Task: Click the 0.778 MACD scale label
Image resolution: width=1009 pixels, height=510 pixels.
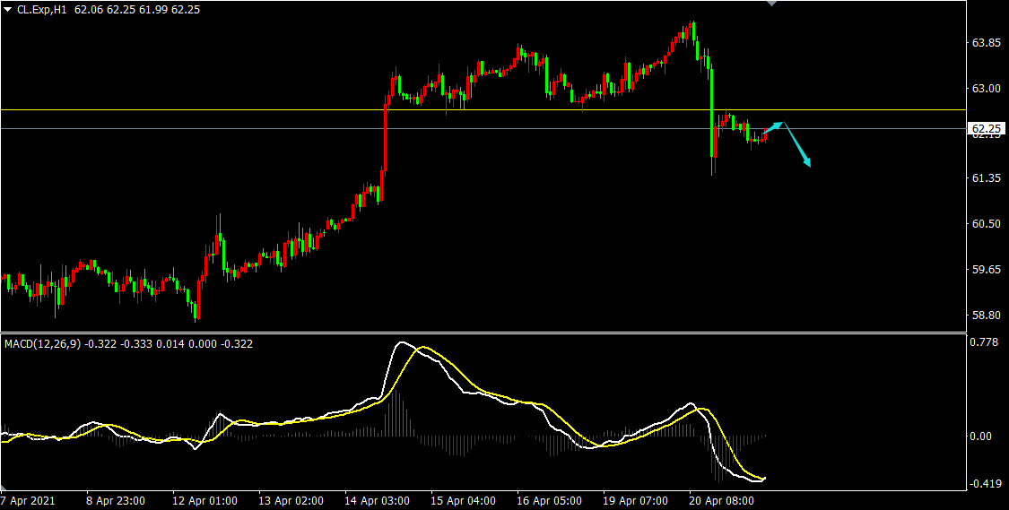Action: click(x=986, y=342)
